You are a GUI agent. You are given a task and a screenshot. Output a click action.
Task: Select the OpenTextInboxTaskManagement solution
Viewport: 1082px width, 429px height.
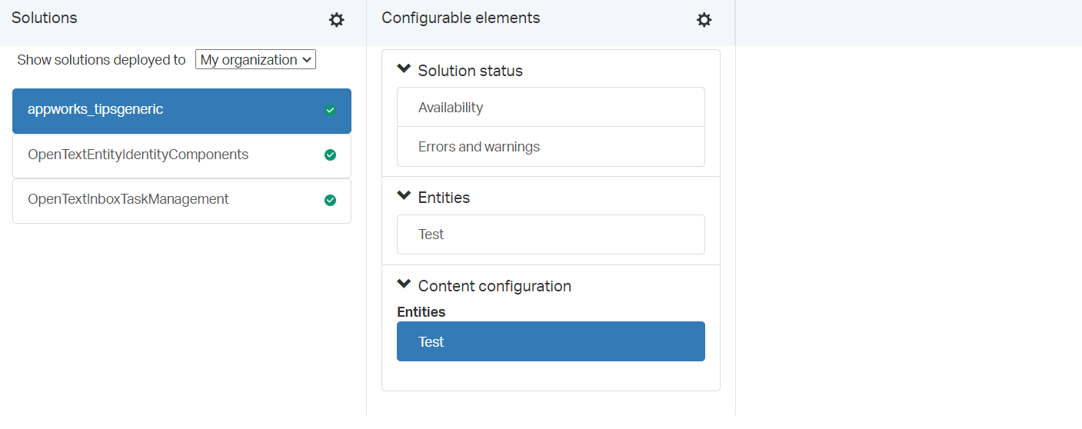[x=181, y=201]
